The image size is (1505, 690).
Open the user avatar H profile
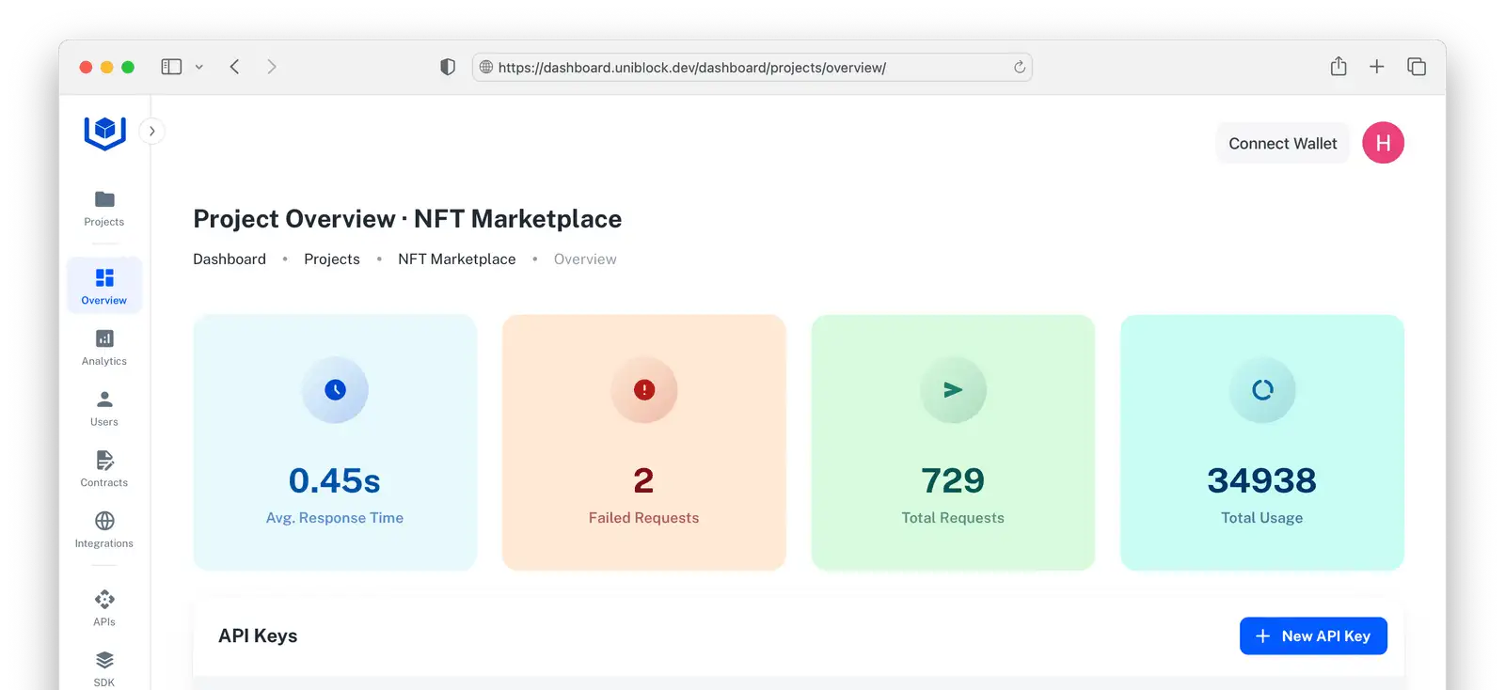coord(1383,143)
